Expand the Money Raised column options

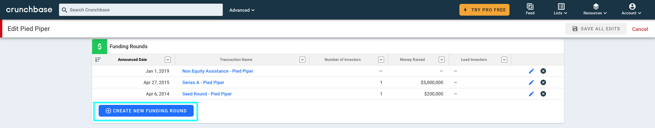tap(442, 60)
